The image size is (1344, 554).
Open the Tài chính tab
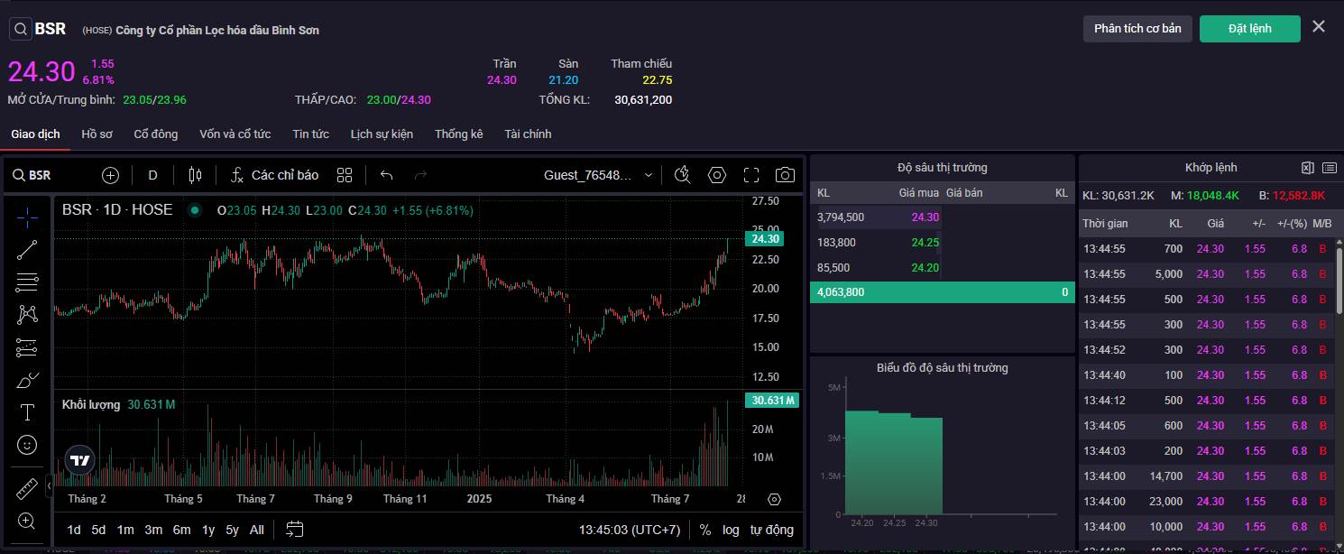point(528,134)
